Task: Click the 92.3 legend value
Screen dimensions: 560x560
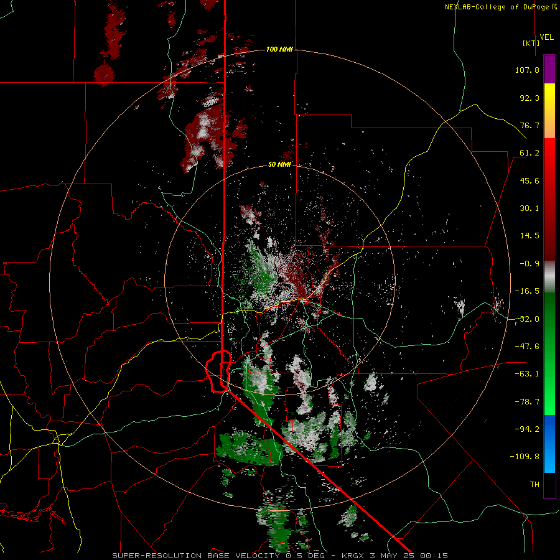Action: [530, 98]
